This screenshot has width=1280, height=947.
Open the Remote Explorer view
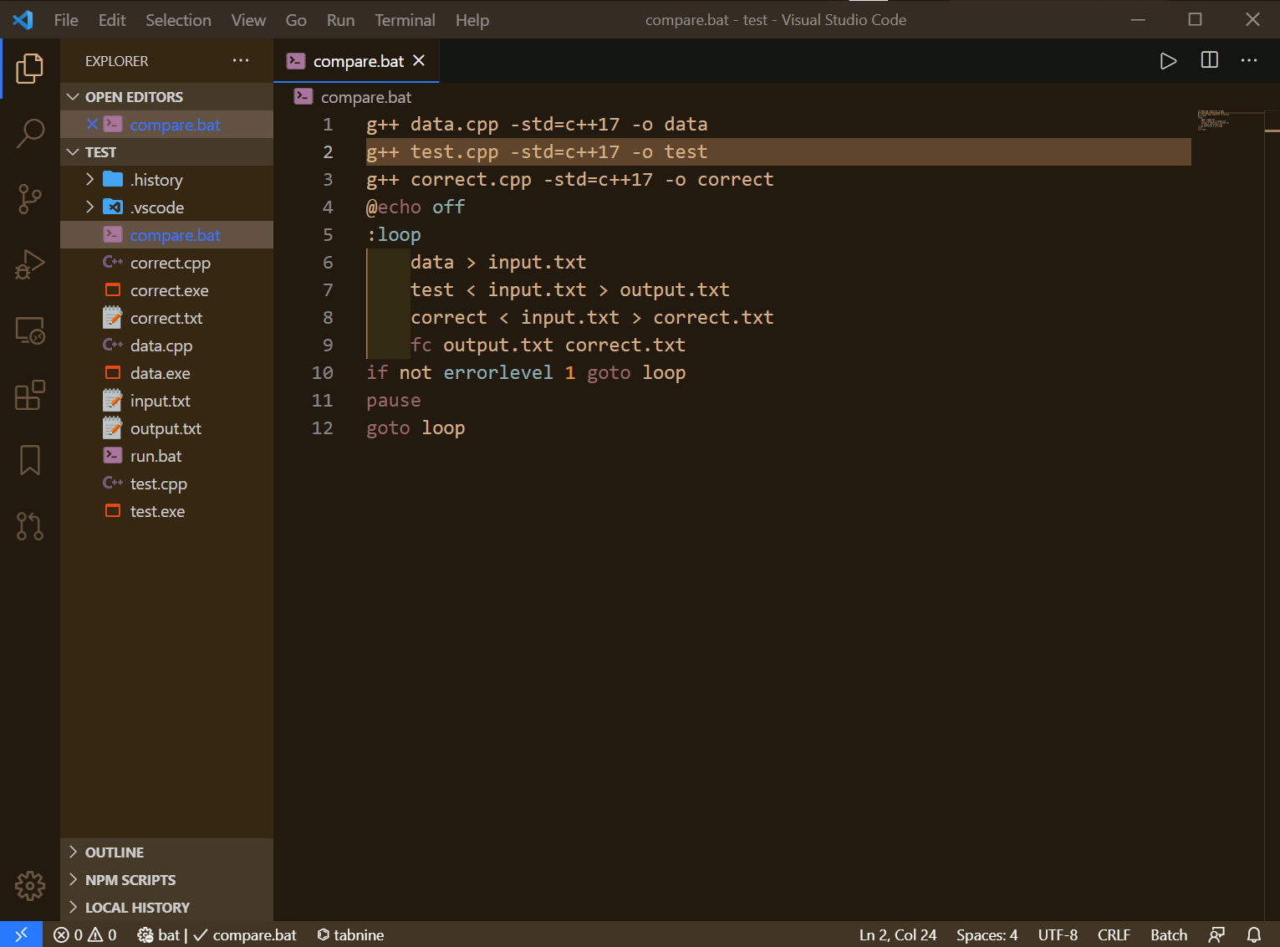tap(30, 330)
